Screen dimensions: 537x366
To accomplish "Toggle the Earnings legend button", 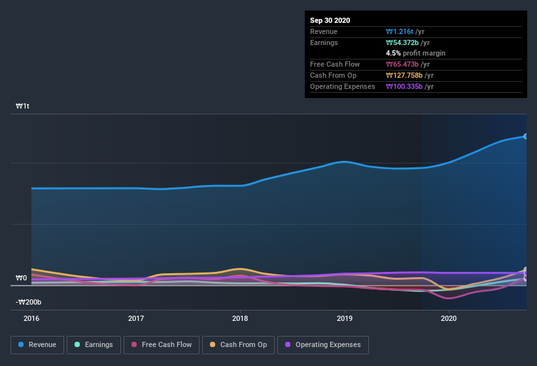I will pyautogui.click(x=94, y=345).
